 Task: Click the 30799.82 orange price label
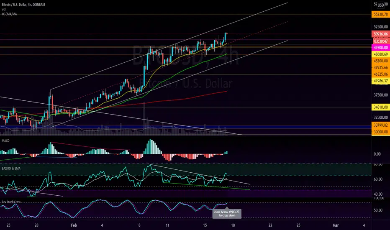[x=380, y=125]
